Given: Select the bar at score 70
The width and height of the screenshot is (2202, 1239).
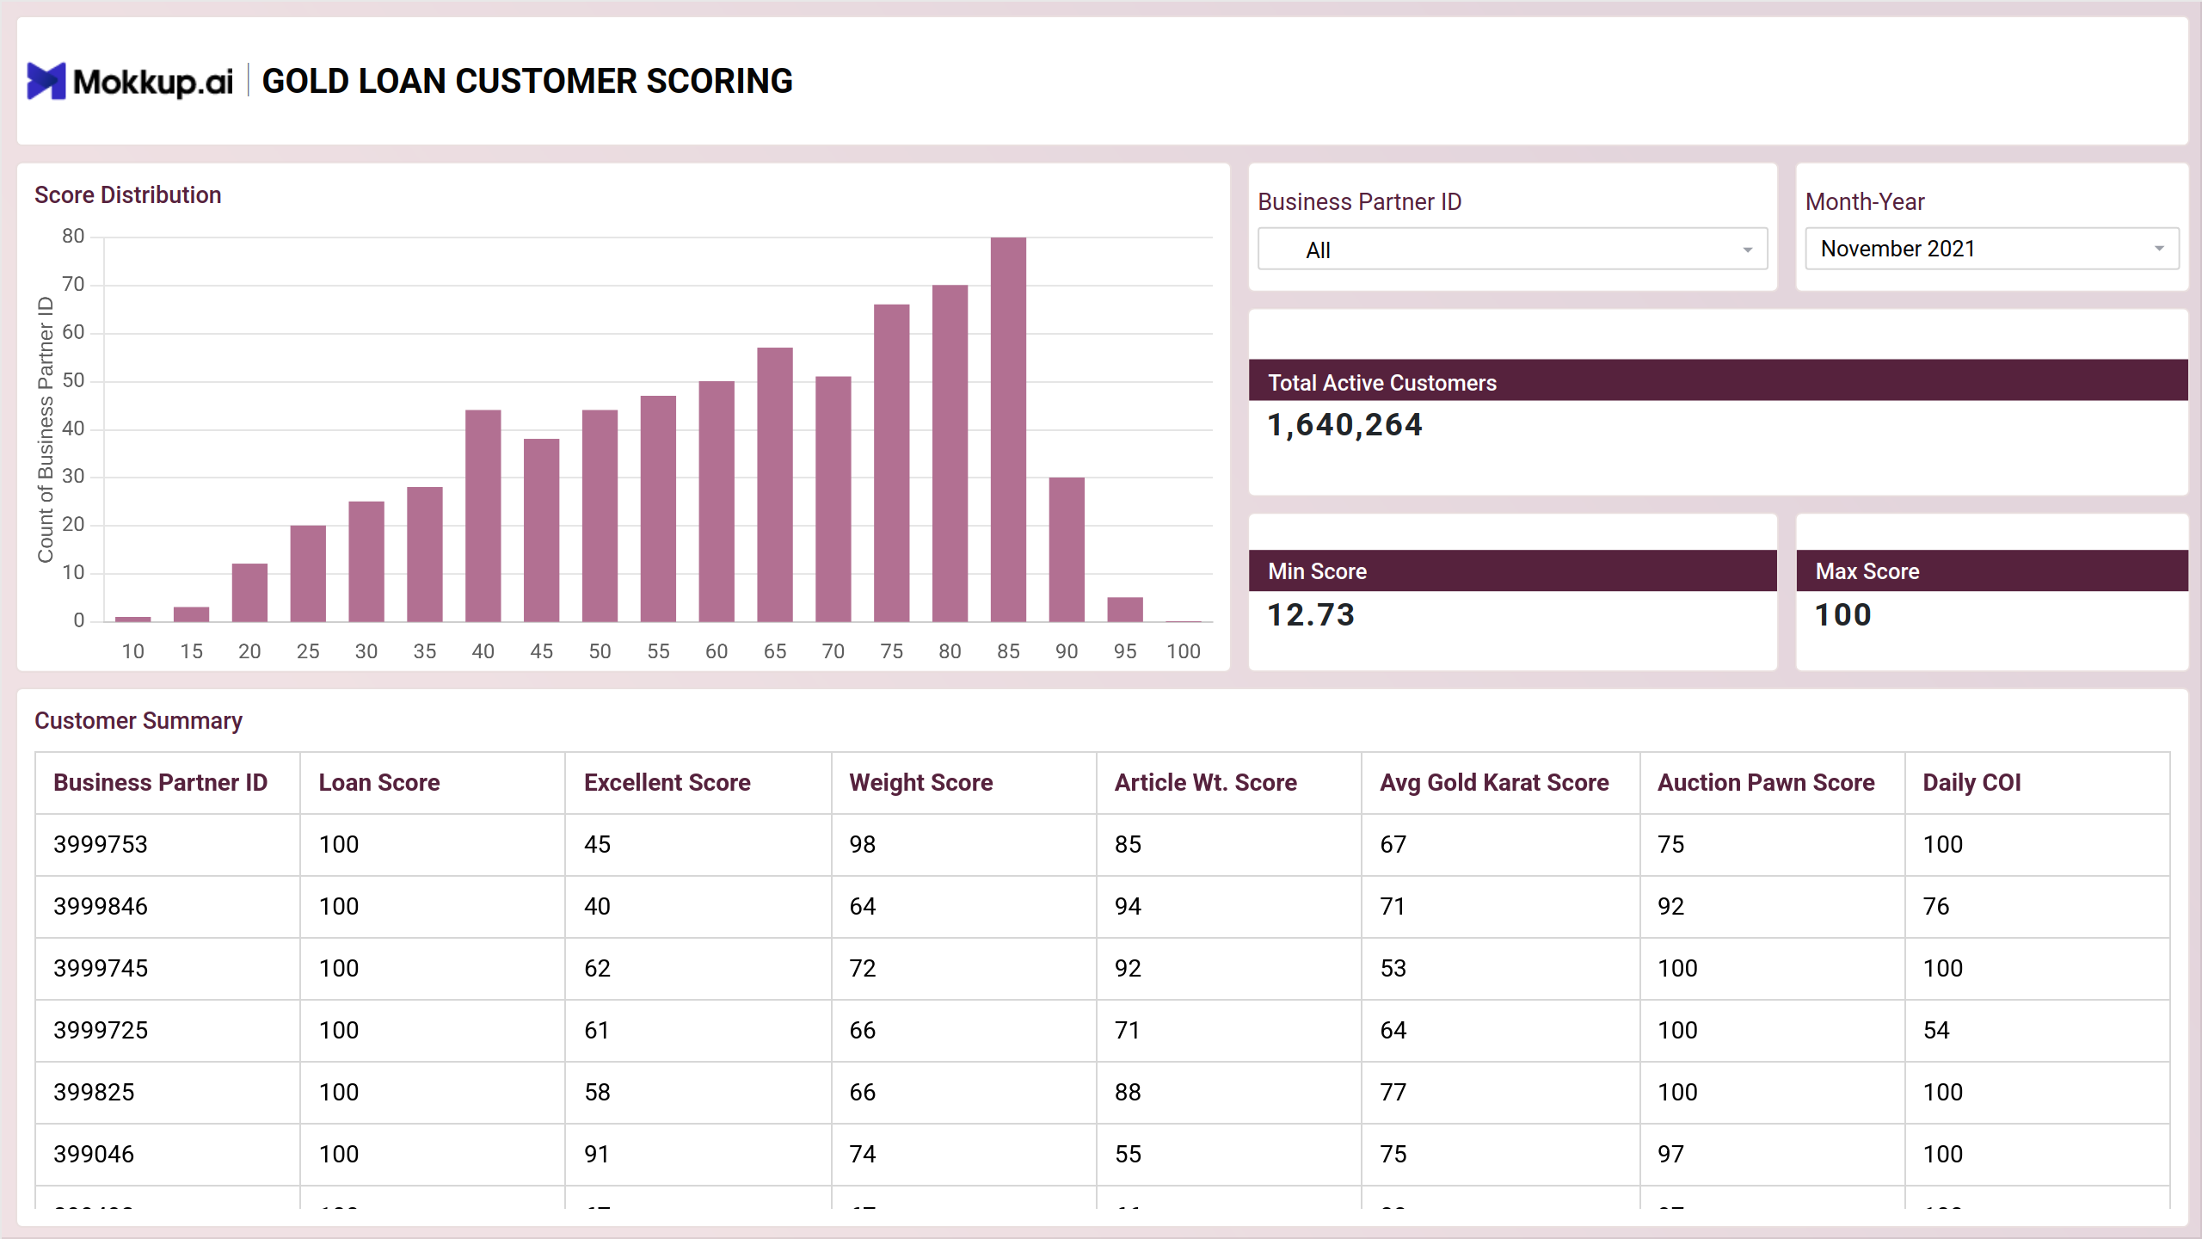Looking at the screenshot, I should tap(833, 499).
